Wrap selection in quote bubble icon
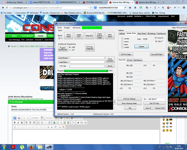 click(x=73, y=123)
